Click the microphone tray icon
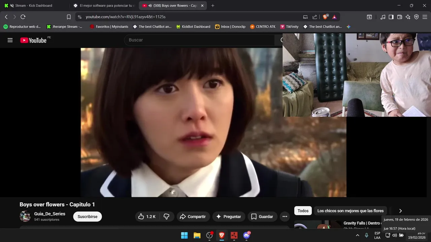Viewport: 431px width, 242px height. click(x=367, y=235)
